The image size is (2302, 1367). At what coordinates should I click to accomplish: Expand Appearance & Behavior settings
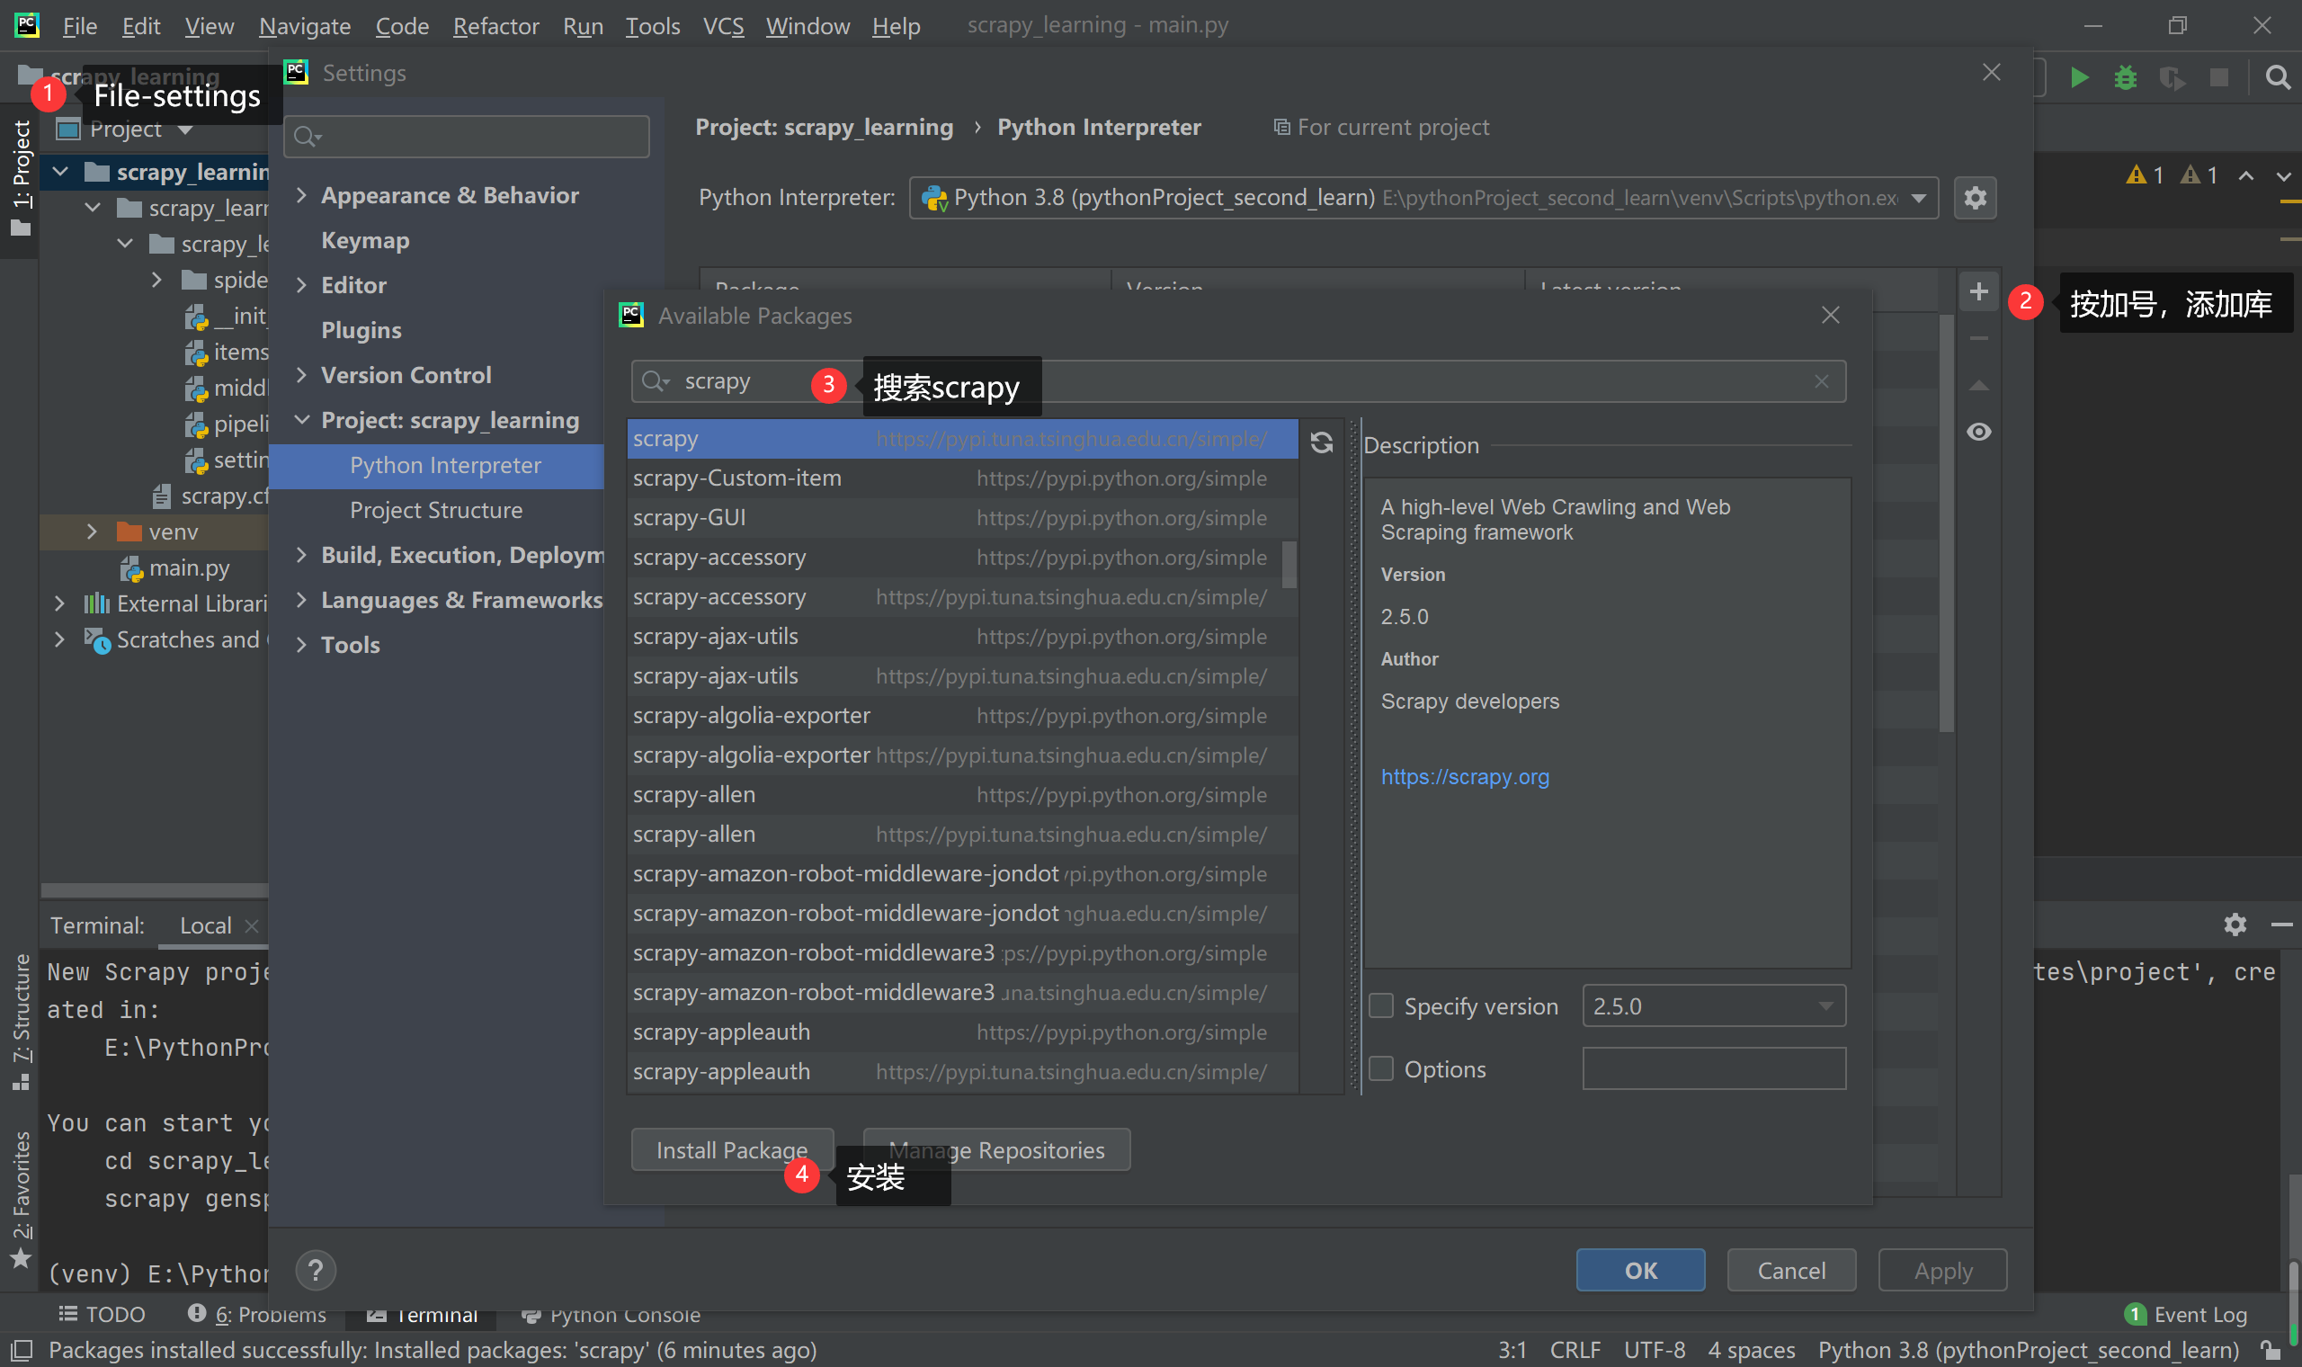point(301,195)
